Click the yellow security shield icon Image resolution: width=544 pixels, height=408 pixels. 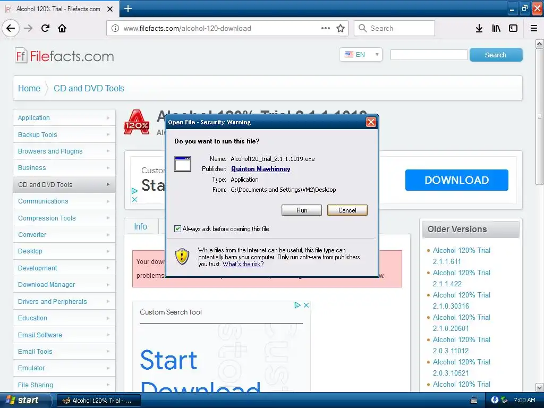point(182,257)
